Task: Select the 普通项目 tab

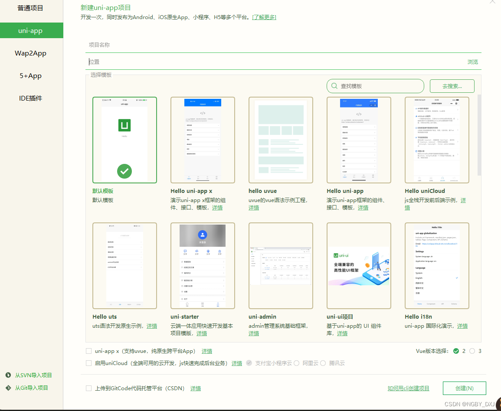Action: coord(30,8)
